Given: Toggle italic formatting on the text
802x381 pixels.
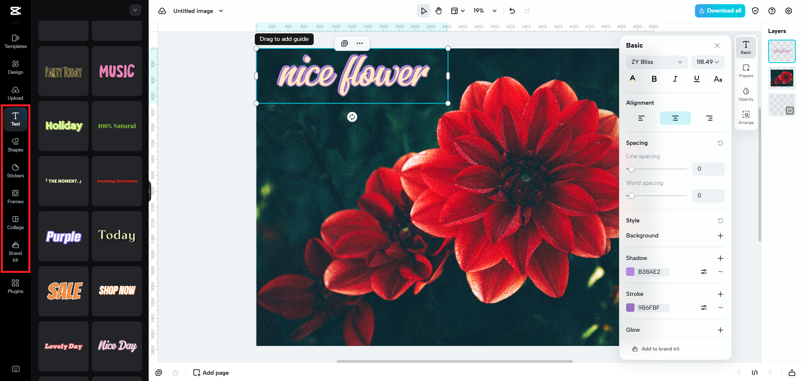Looking at the screenshot, I should 675,78.
